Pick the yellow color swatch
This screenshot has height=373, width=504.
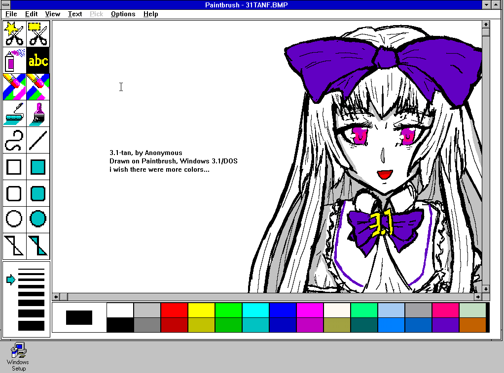(201, 310)
